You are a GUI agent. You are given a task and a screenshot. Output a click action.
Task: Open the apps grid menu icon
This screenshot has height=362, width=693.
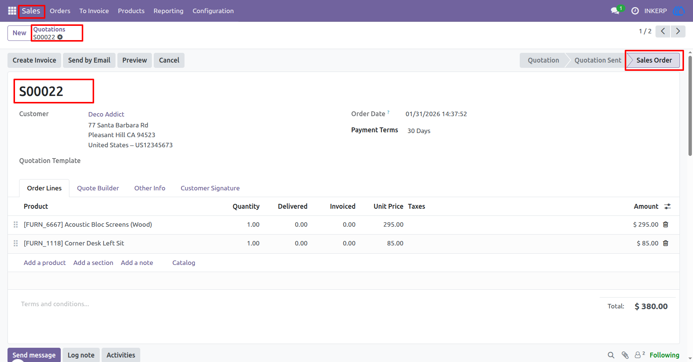12,11
